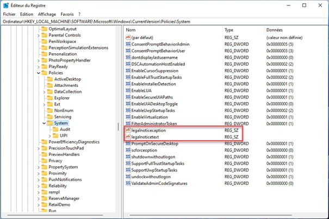The height and width of the screenshot is (219, 329).
Task: Open the Fichier menu
Action: [9, 14]
